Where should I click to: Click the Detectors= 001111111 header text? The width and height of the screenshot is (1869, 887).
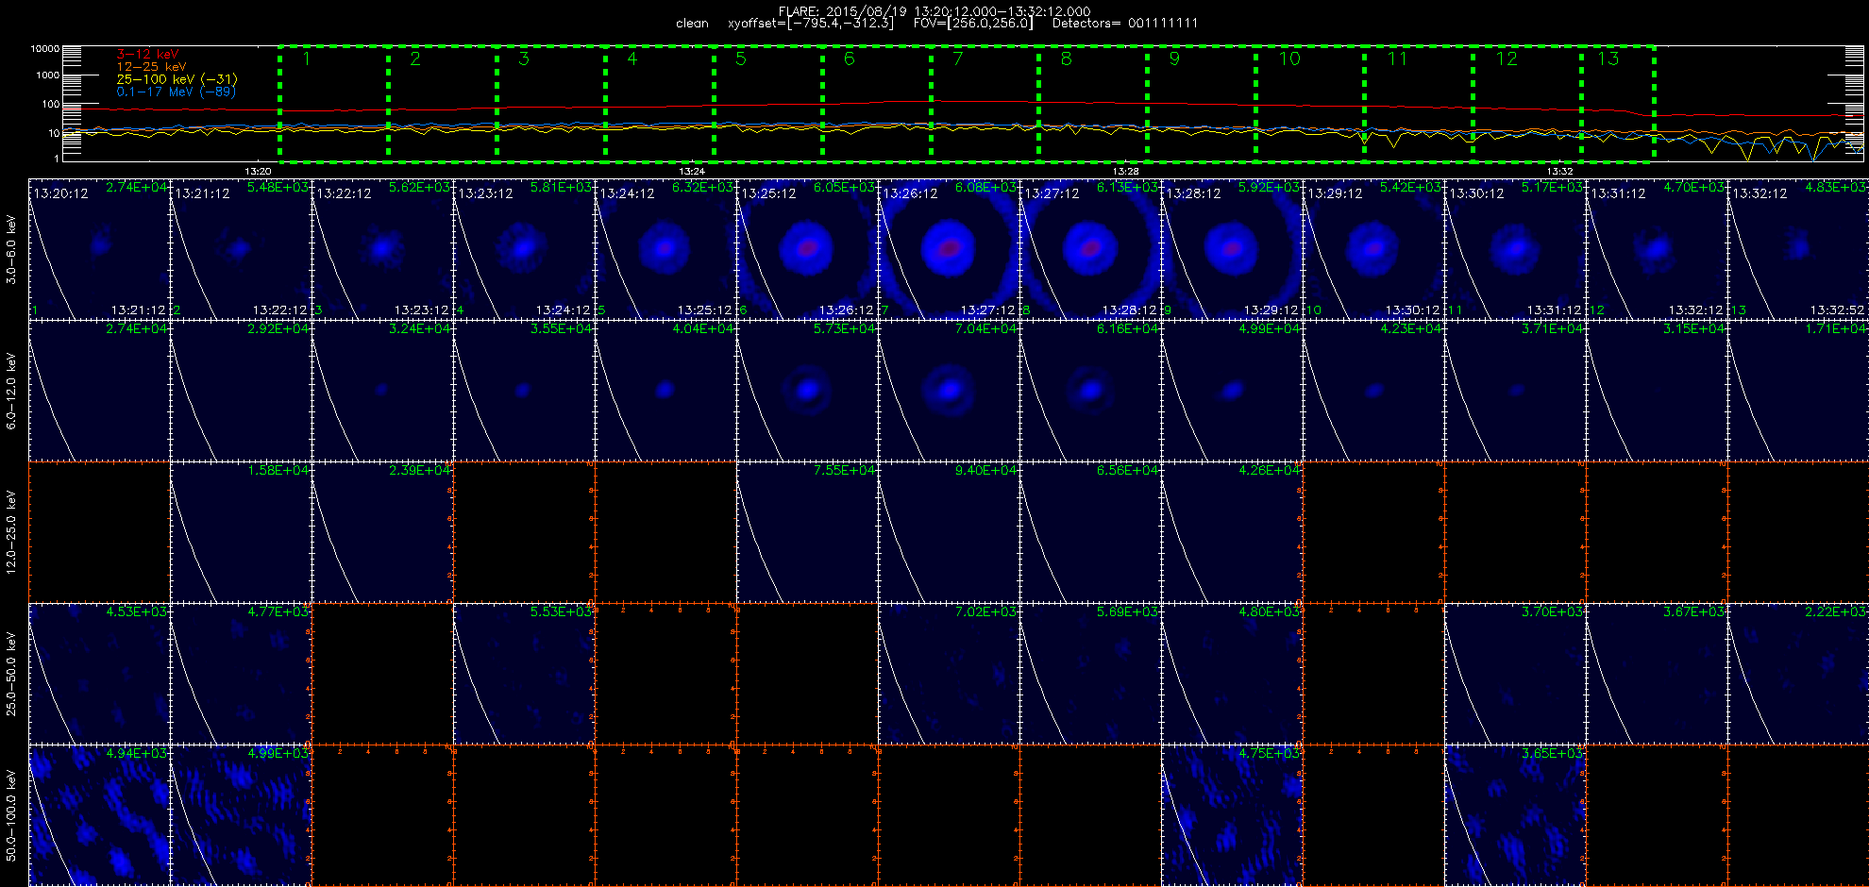click(x=1125, y=24)
